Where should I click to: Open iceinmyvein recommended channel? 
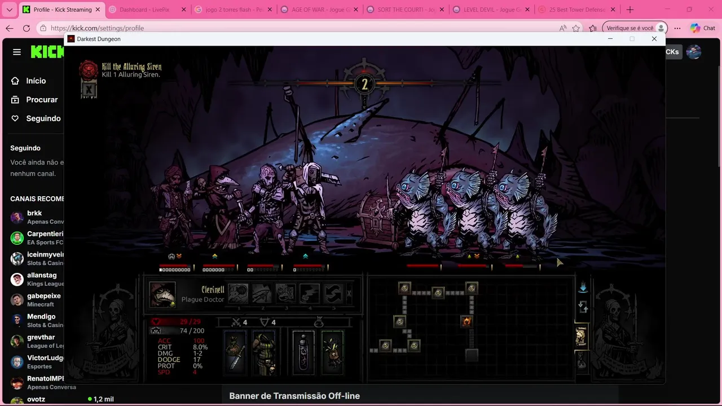(36, 258)
